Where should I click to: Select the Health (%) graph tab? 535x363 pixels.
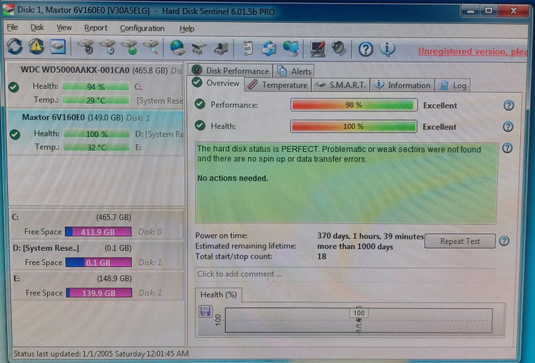[219, 295]
